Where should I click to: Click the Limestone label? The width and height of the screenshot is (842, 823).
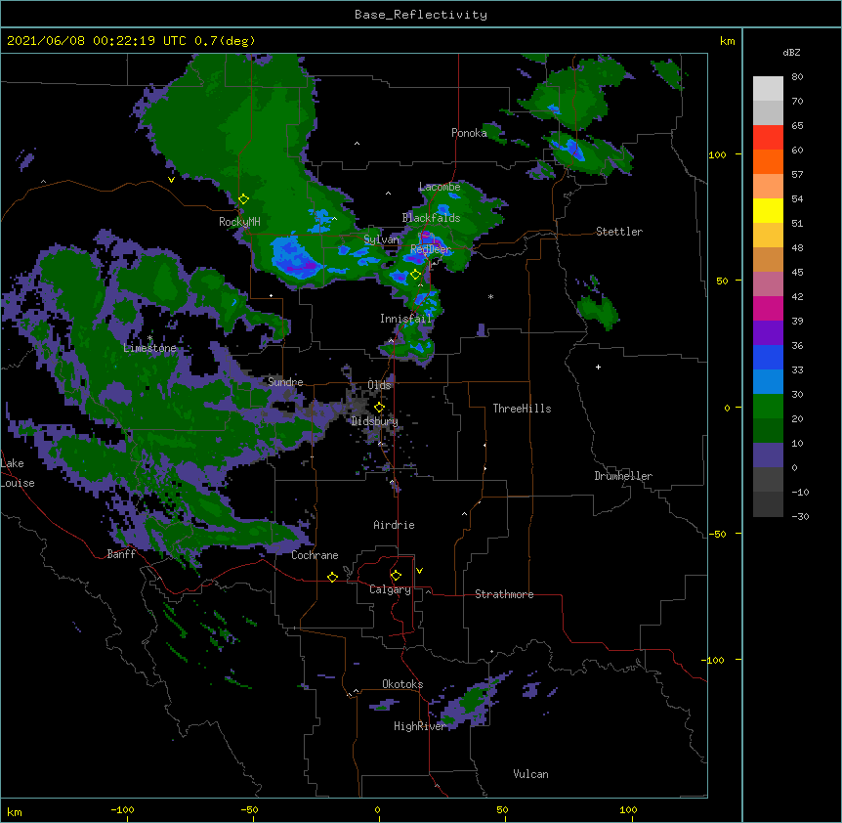pos(149,348)
